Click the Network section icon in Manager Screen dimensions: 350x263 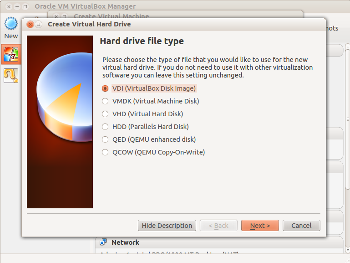[103, 242]
